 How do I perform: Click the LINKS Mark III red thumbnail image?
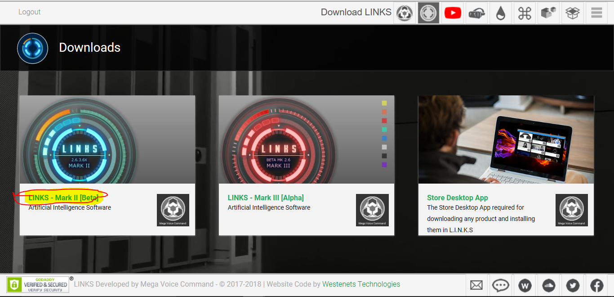point(307,139)
